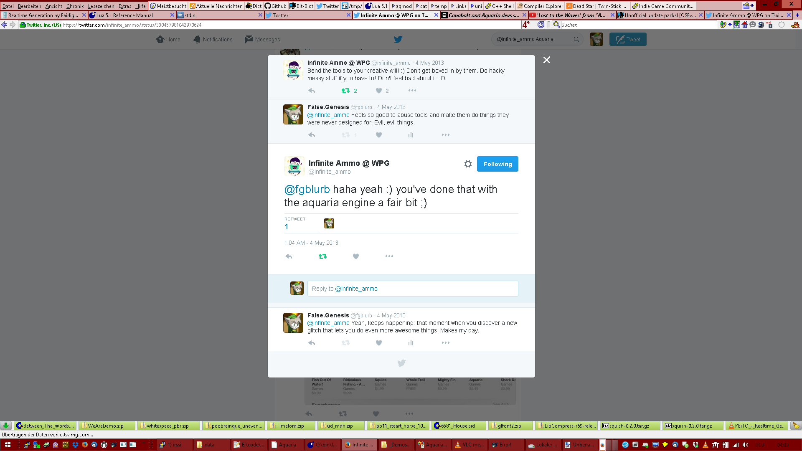View analytics of 'Yeah, keeps happening' tweet
Image resolution: width=802 pixels, height=451 pixels.
pos(411,343)
